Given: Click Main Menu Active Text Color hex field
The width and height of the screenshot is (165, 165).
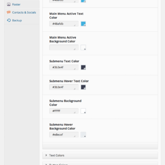Looking at the screenshot, I should pyautogui.click(x=64, y=24).
